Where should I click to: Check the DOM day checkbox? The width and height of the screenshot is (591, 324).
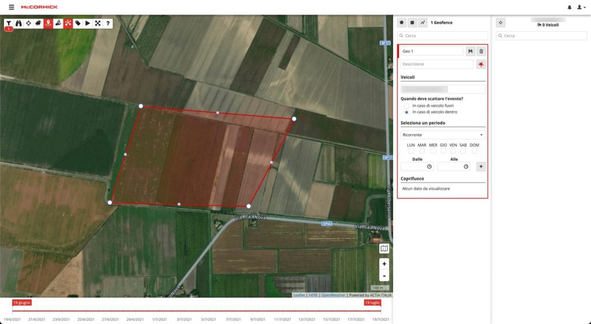pyautogui.click(x=474, y=151)
